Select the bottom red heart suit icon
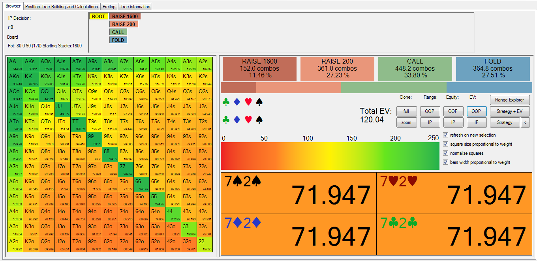 pos(248,119)
